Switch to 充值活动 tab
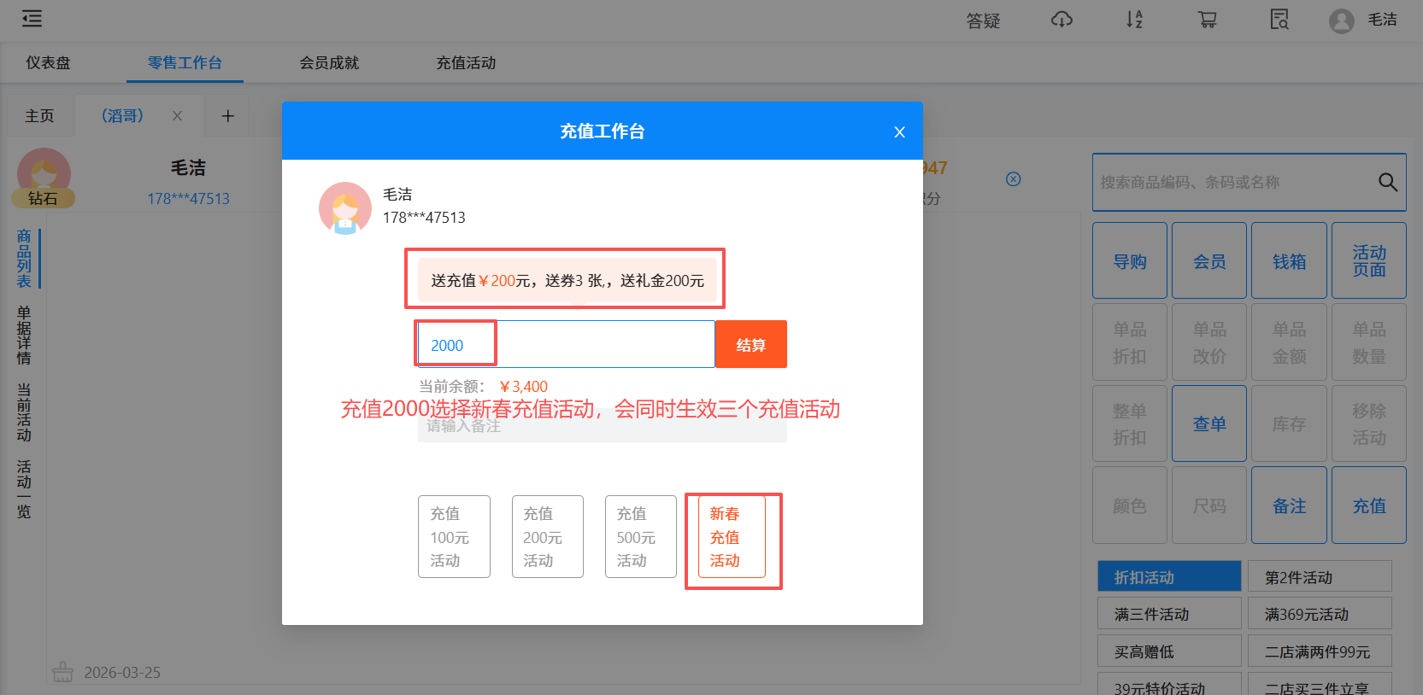 point(466,62)
